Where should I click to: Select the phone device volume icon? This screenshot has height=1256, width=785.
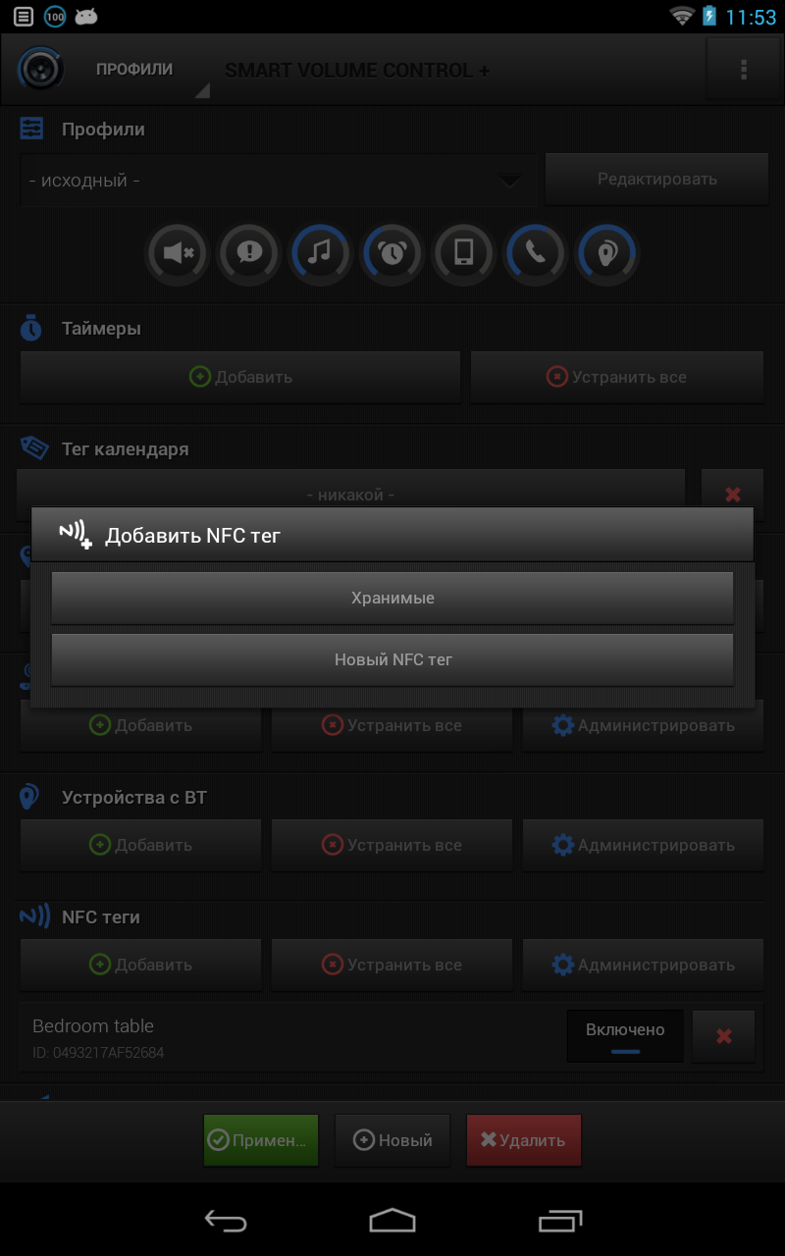click(x=464, y=254)
